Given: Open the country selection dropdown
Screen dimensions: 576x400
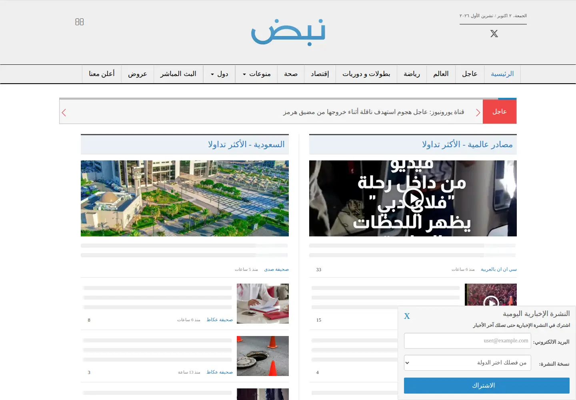Looking at the screenshot, I should [468, 363].
